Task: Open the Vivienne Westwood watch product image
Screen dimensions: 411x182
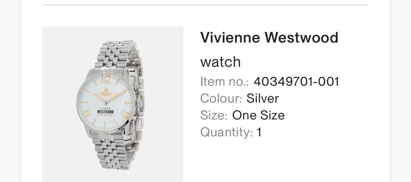Action: [x=113, y=104]
